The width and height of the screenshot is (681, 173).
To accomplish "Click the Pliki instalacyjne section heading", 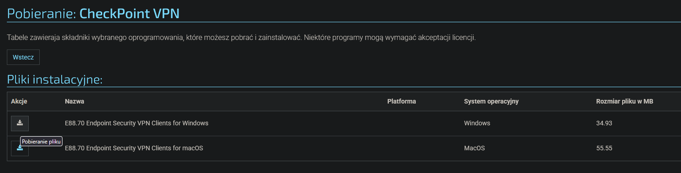I will click(55, 79).
